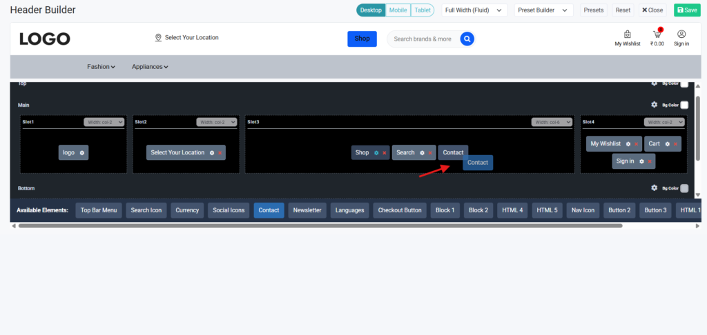Open settings gear on My Wishlist element
The height and width of the screenshot is (335, 707).
(x=628, y=144)
